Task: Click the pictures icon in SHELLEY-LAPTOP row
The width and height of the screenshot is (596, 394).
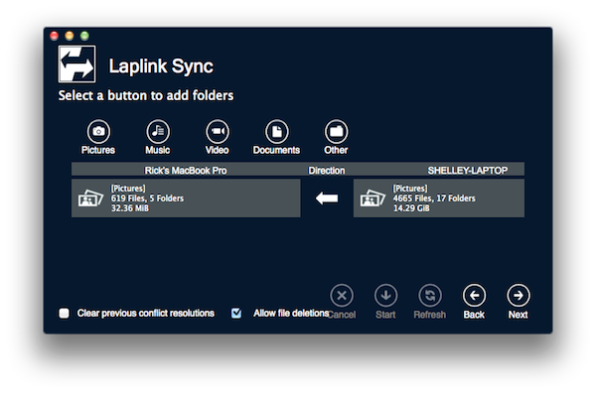Action: click(372, 198)
